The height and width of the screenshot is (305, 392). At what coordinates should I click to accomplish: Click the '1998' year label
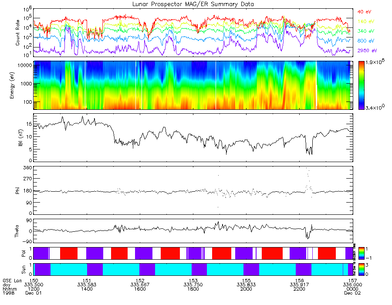[9, 293]
